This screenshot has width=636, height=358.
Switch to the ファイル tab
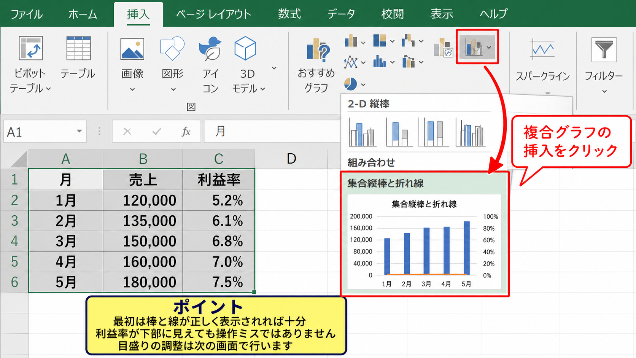pos(27,14)
